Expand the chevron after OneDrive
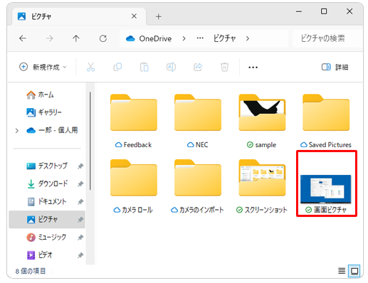This screenshot has width=368, height=283. point(184,38)
